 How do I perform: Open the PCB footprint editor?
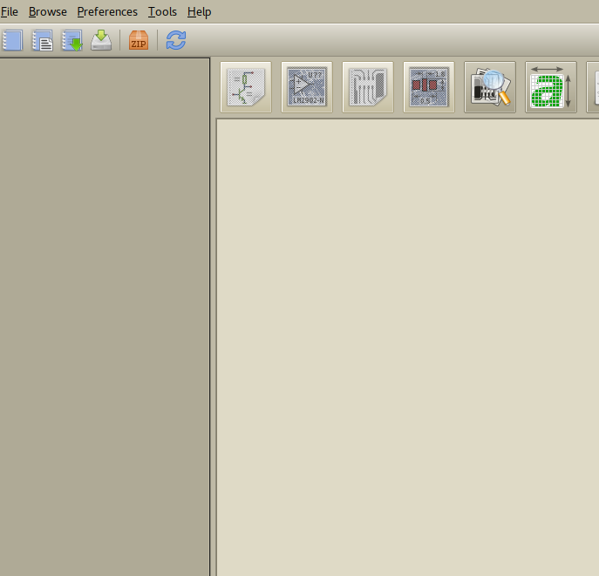click(428, 87)
